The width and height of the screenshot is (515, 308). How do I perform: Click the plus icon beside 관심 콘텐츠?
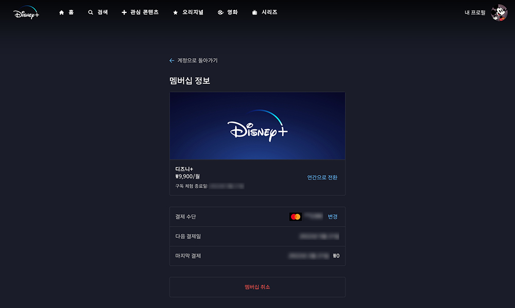[124, 12]
